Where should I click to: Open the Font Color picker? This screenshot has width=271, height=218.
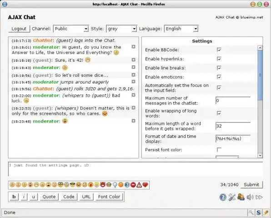click(x=109, y=197)
